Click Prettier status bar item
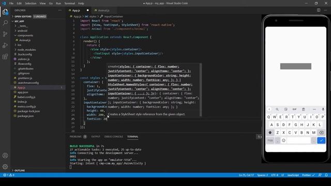The width and height of the screenshot is (331, 186). click(x=308, y=175)
